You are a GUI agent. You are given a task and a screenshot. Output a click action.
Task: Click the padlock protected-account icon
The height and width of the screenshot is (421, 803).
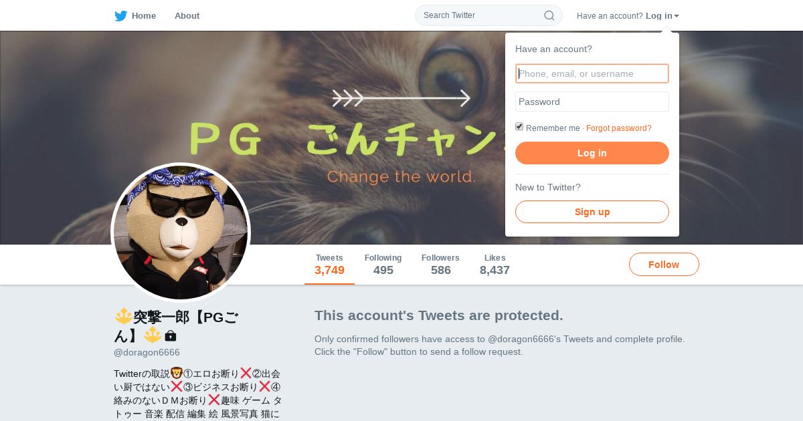point(171,335)
